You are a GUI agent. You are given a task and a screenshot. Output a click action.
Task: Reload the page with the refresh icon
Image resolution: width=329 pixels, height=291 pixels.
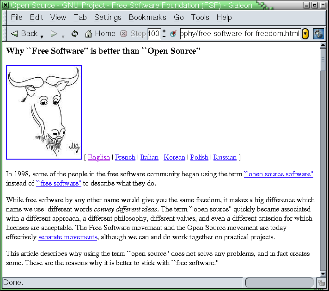74,33
